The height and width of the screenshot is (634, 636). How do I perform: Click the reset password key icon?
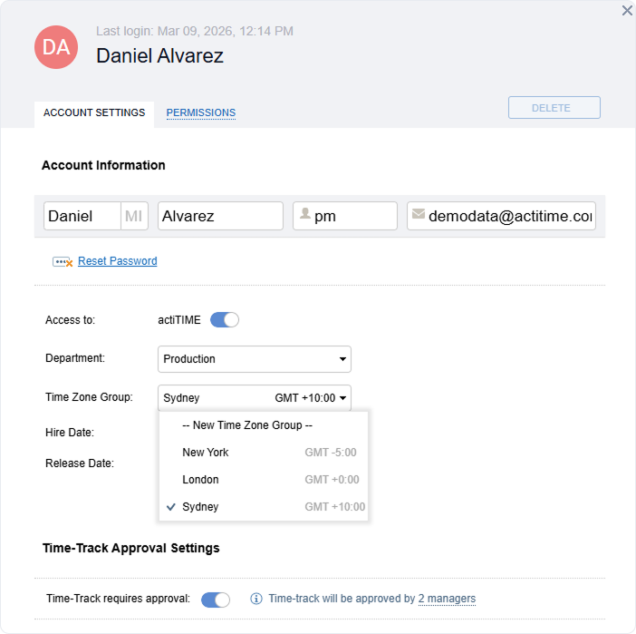pyautogui.click(x=63, y=261)
